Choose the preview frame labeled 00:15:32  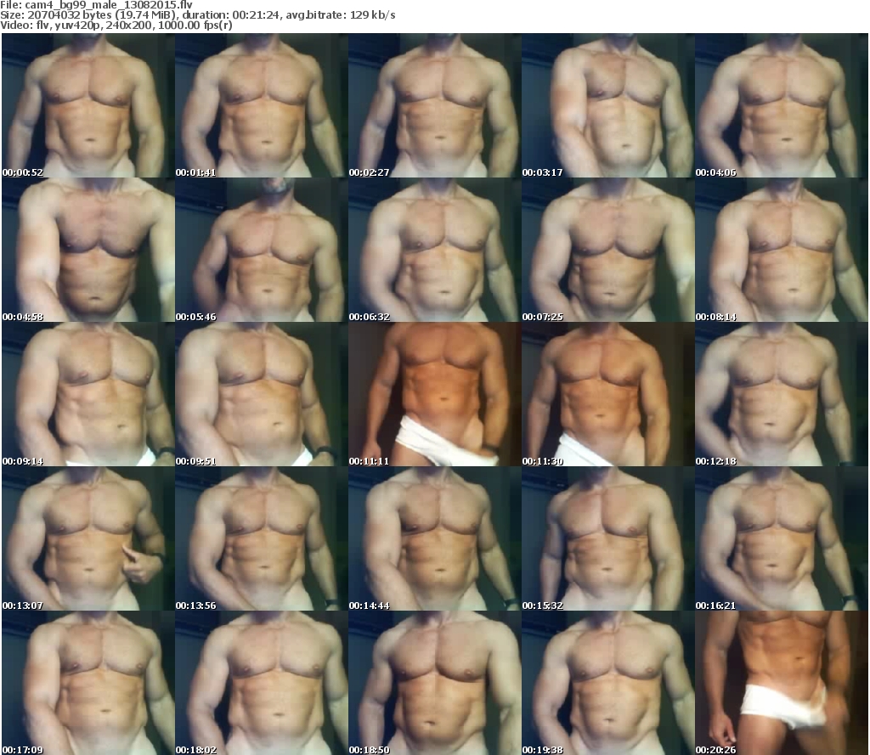(607, 538)
